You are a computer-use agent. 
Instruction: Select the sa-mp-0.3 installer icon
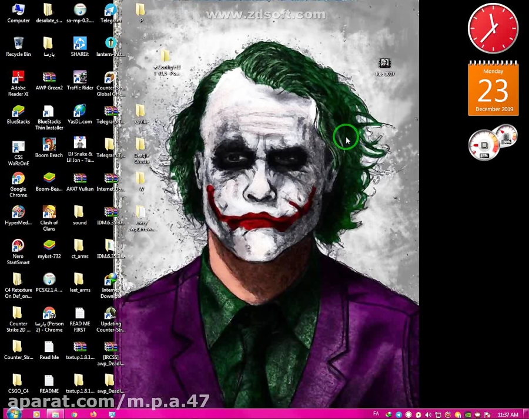(x=80, y=13)
